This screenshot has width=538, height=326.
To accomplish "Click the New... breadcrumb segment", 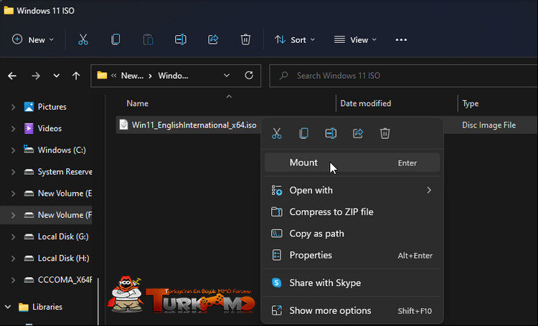I will [x=132, y=76].
